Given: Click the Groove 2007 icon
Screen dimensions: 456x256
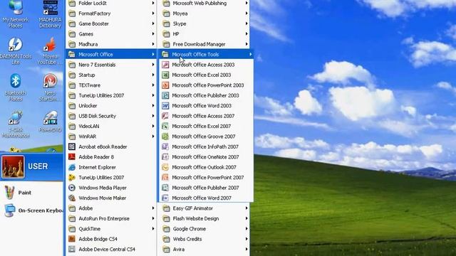Looking at the screenshot, I should pyautogui.click(x=165, y=137).
